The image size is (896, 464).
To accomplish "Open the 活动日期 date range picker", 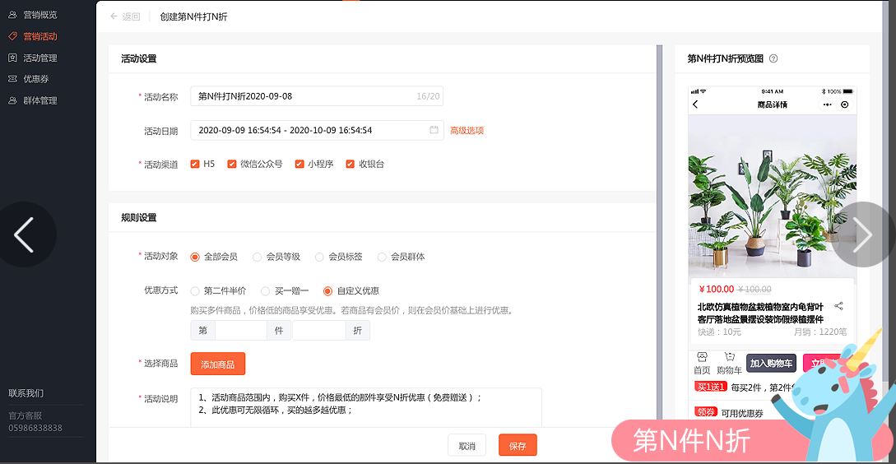I will pos(309,130).
